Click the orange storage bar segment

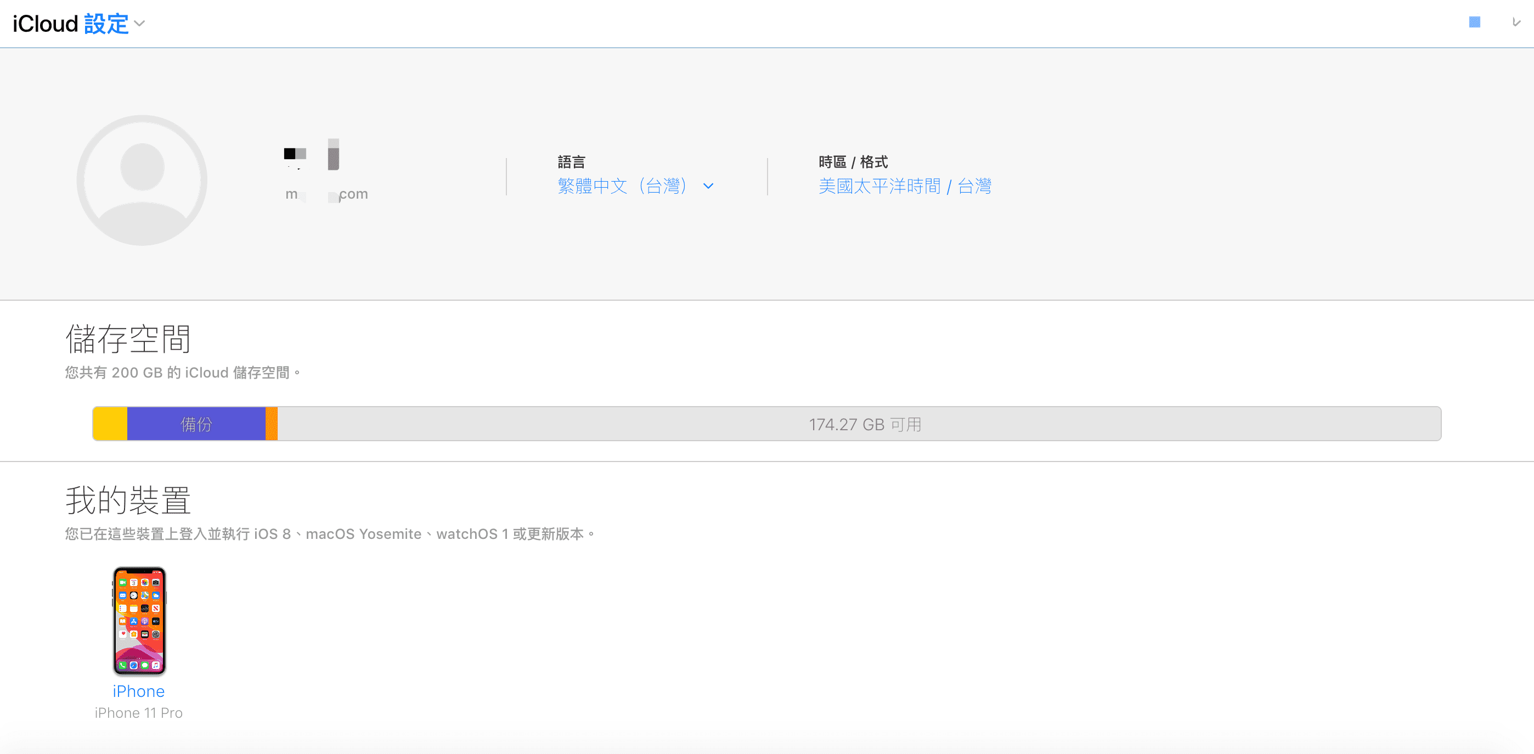coord(272,424)
